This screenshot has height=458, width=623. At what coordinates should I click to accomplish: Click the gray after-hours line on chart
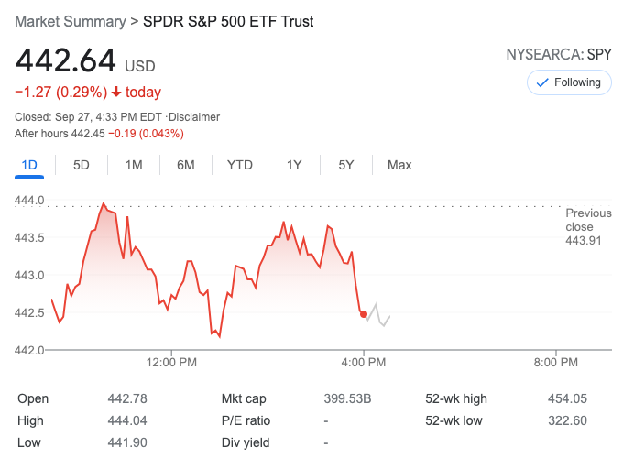[378, 316]
